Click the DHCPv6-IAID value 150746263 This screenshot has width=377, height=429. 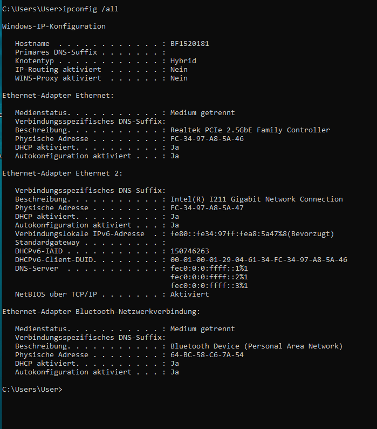click(x=190, y=251)
